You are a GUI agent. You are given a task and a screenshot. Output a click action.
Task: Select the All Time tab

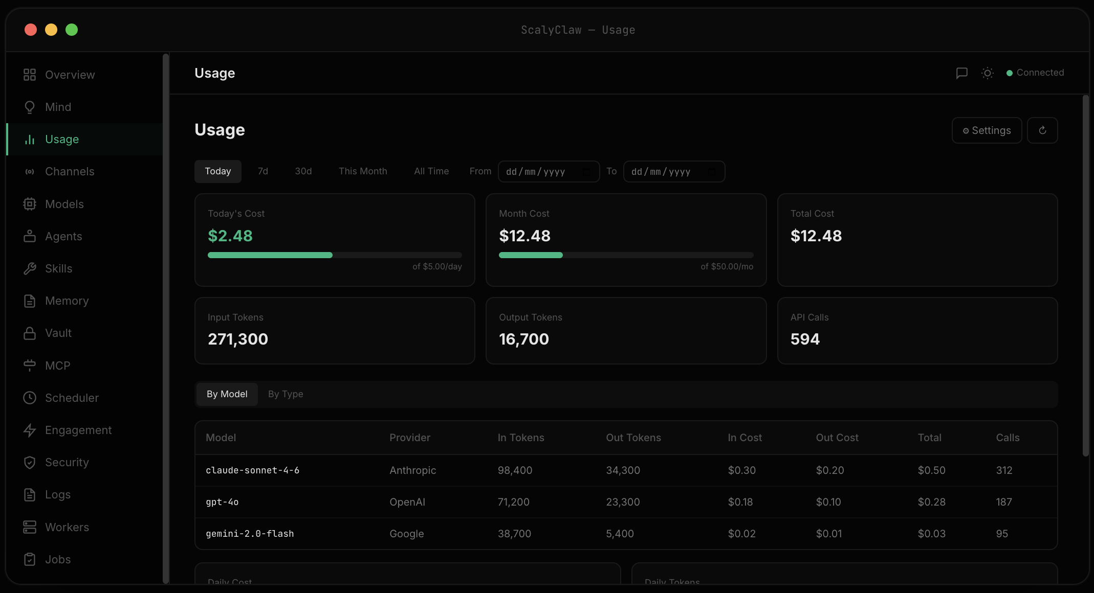coord(431,171)
